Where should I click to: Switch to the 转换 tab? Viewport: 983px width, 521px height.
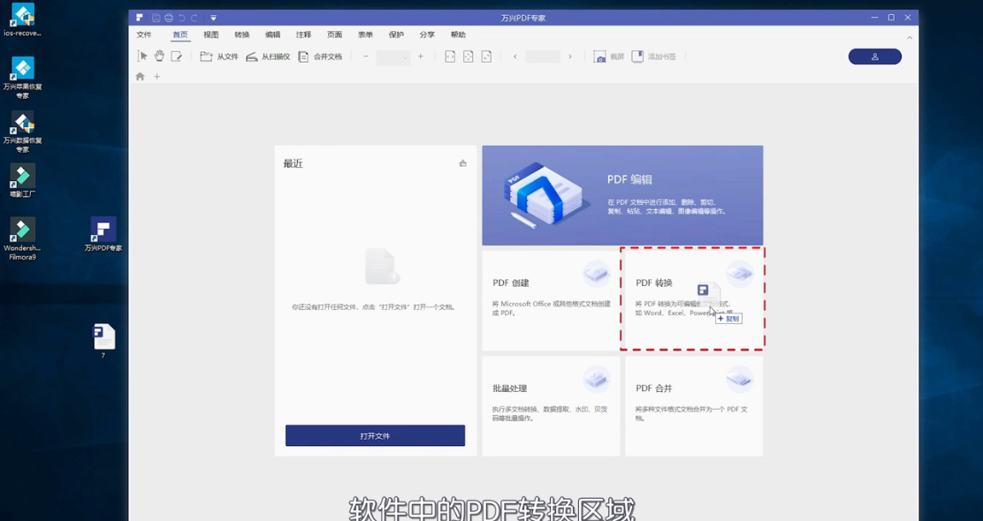pos(242,34)
